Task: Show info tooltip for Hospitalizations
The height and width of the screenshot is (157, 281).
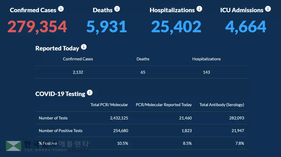Action: pyautogui.click(x=199, y=9)
